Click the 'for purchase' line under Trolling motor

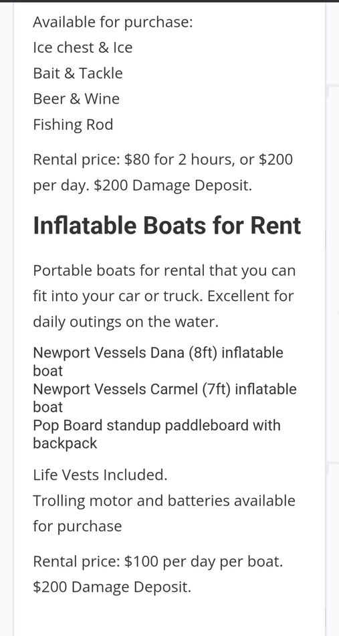78,526
